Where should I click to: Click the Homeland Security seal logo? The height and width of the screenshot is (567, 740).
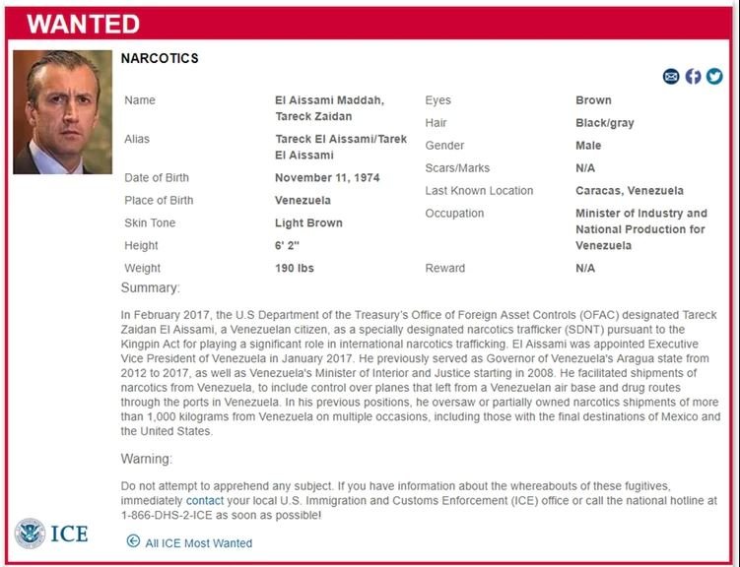click(31, 534)
